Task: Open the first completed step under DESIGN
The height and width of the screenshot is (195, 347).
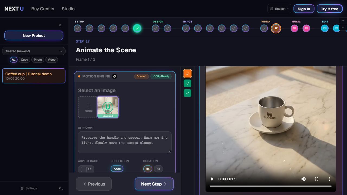Action: pyautogui.click(x=156, y=28)
